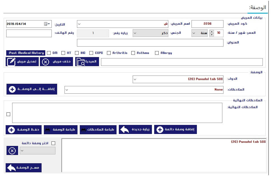Click إضافة وصفة دائمة add permanent prescription button
Image resolution: width=271 pixels, height=176 pixels.
tap(175, 129)
